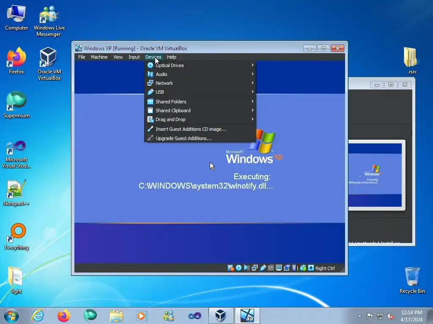
Task: Open the Drag and Drop submenu
Action: (x=200, y=119)
